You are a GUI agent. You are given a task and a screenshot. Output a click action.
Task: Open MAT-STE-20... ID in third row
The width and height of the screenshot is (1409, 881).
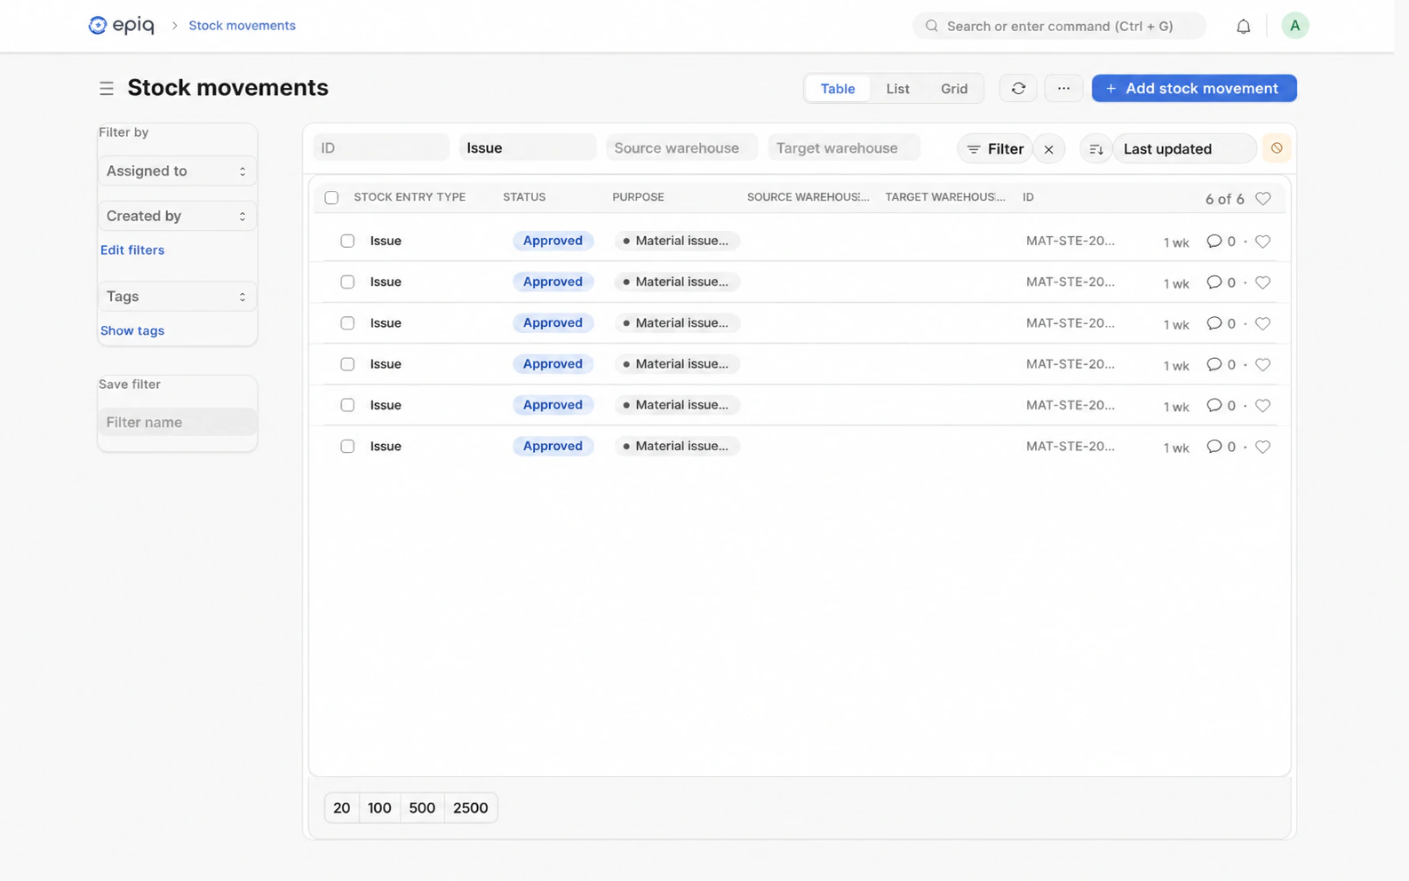(1071, 322)
